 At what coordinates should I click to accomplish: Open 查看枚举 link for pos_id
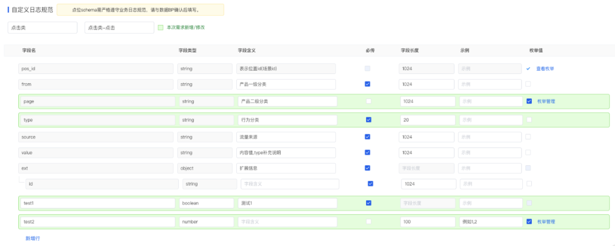545,68
